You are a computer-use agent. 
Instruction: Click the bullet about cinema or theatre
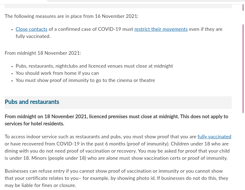tap(85, 81)
